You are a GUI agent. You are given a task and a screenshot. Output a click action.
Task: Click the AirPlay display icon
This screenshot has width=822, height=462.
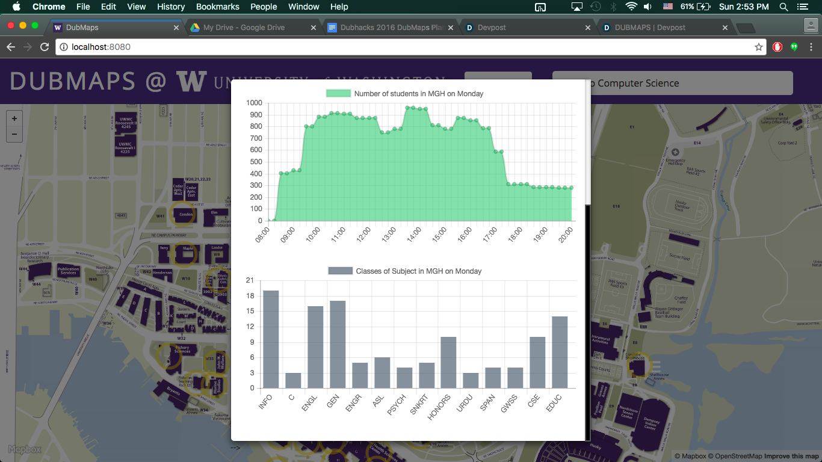576,7
